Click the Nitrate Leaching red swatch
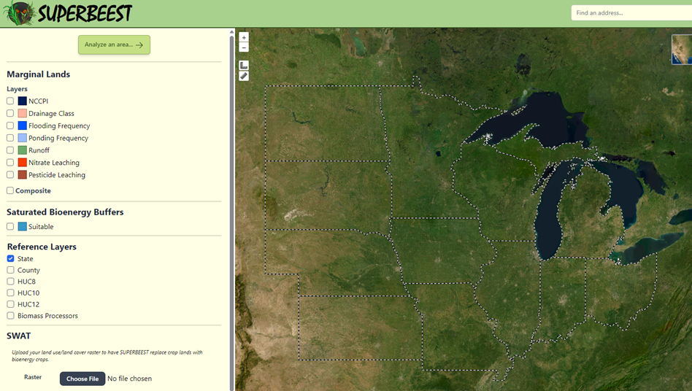The height and width of the screenshot is (391, 692). [x=23, y=163]
